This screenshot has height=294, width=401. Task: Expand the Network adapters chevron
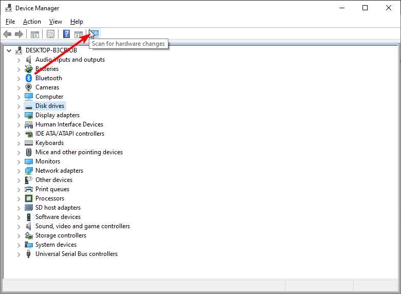tap(18, 171)
